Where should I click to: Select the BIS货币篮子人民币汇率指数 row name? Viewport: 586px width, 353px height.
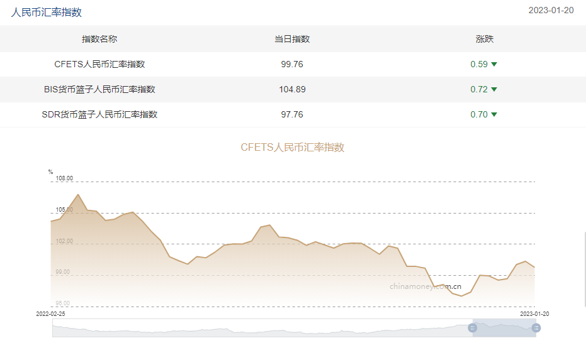tap(99, 89)
